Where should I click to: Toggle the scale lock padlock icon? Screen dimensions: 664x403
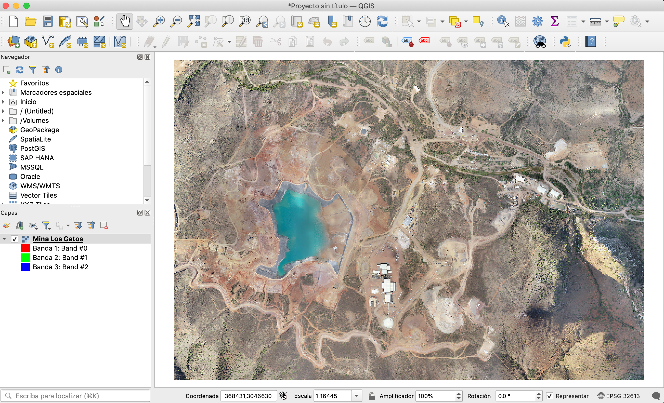[x=371, y=396]
